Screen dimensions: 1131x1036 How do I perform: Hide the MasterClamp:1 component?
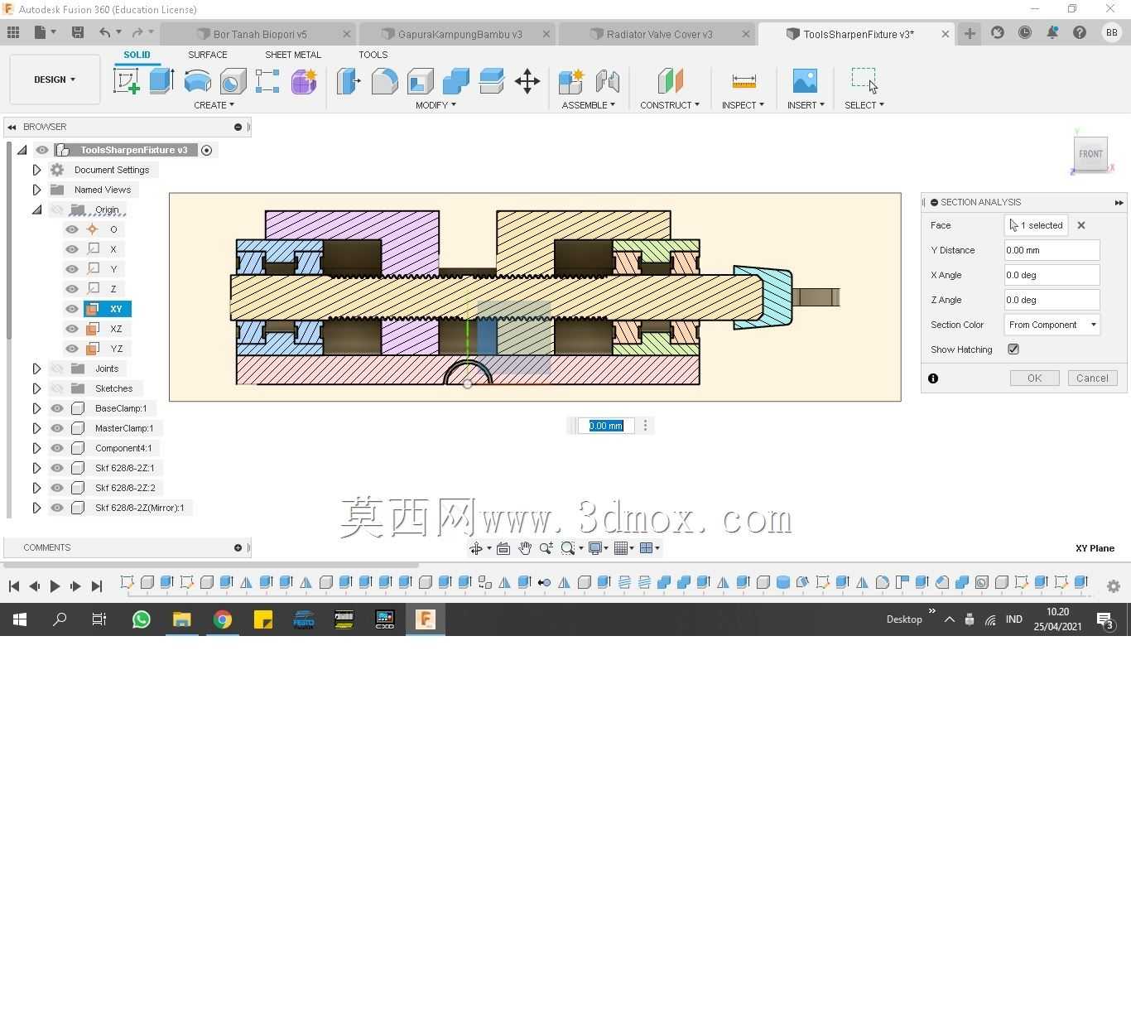[57, 428]
